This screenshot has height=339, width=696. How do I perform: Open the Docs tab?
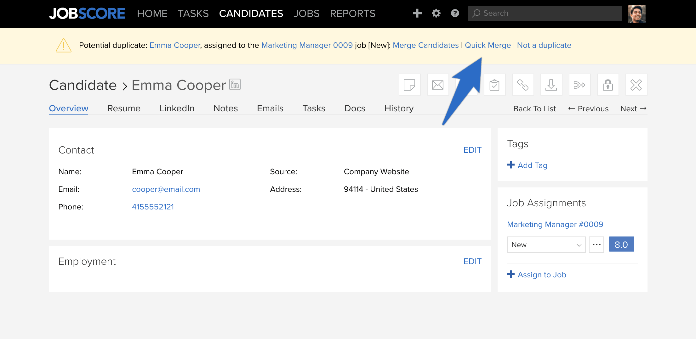pos(355,108)
